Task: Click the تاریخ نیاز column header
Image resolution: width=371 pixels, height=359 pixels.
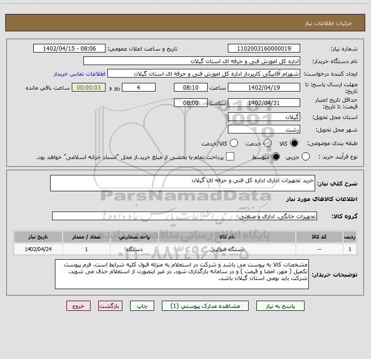Action: pyautogui.click(x=38, y=237)
